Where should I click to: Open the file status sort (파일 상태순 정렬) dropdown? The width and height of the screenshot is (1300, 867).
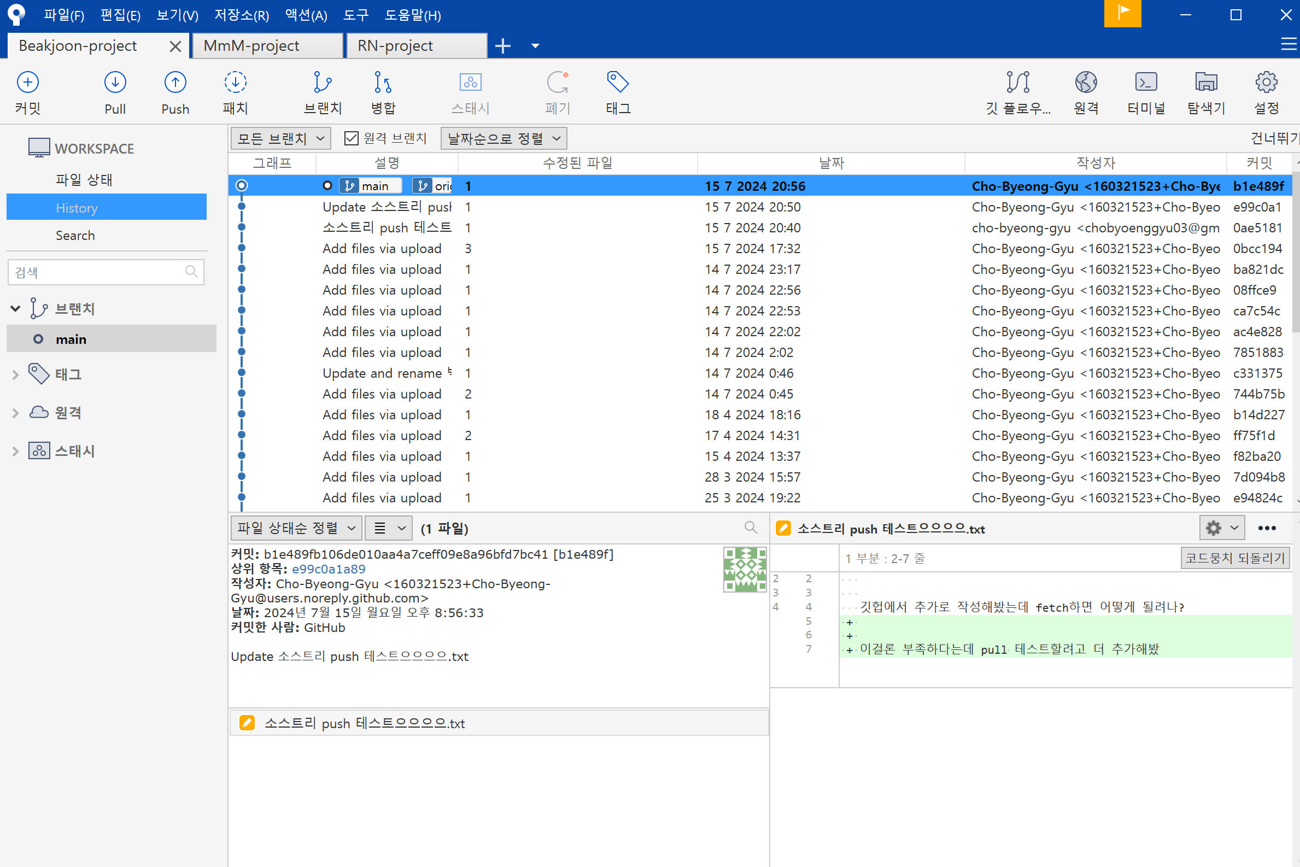(296, 528)
